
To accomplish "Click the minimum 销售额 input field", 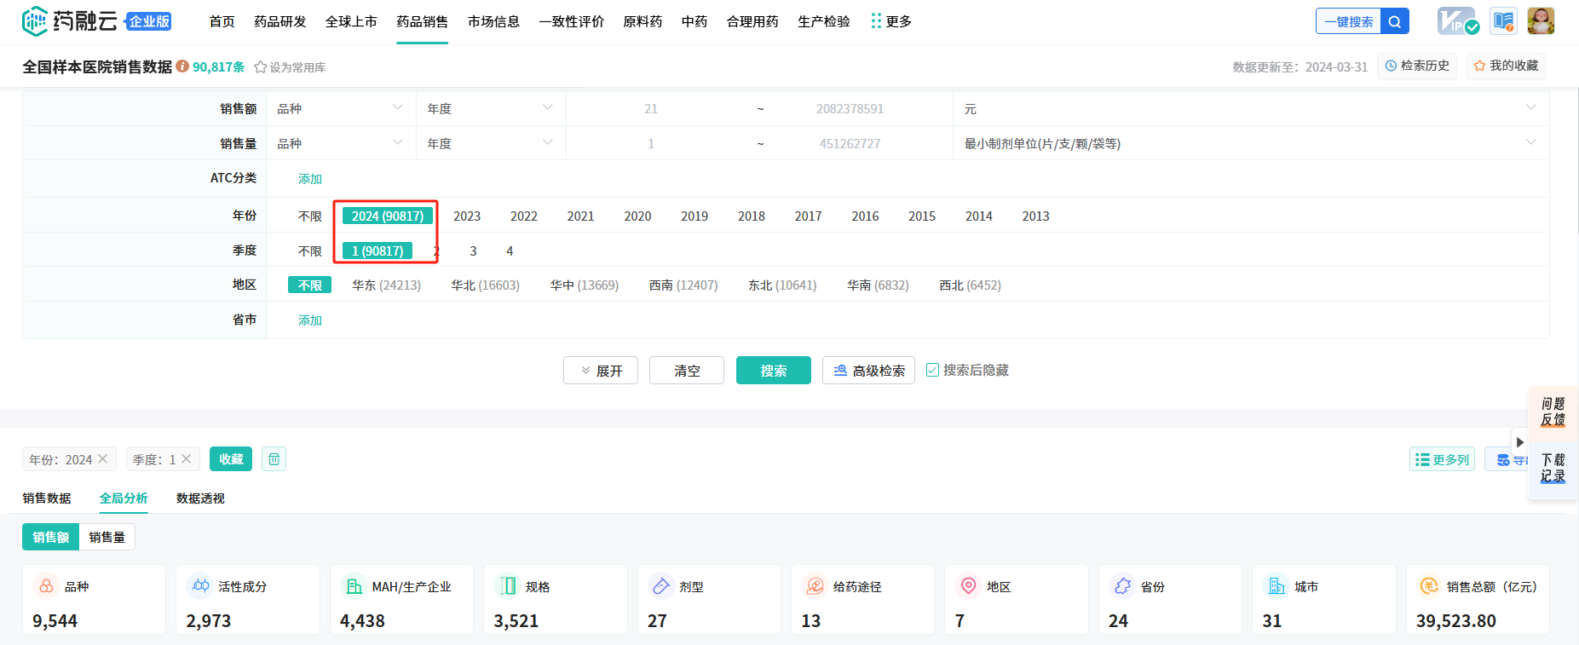I will click(x=650, y=109).
